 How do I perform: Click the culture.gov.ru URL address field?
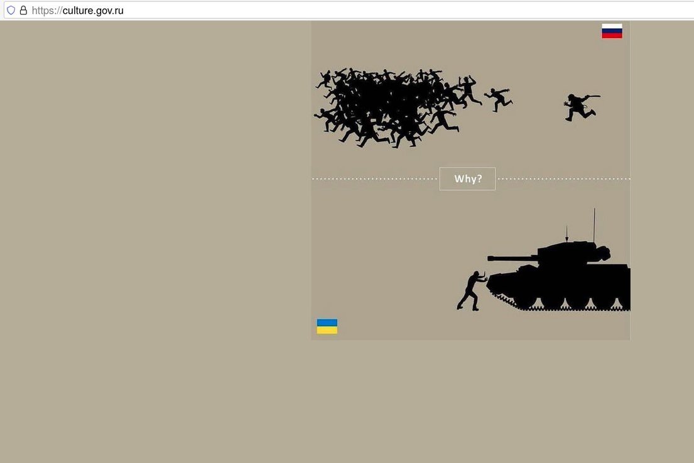pyautogui.click(x=349, y=11)
